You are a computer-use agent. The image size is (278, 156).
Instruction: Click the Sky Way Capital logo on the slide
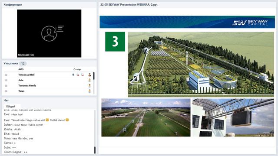point(250,23)
